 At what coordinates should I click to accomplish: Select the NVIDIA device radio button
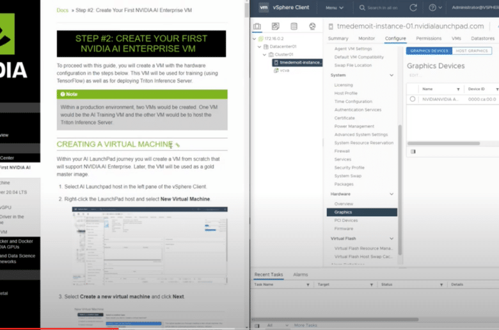click(x=413, y=99)
